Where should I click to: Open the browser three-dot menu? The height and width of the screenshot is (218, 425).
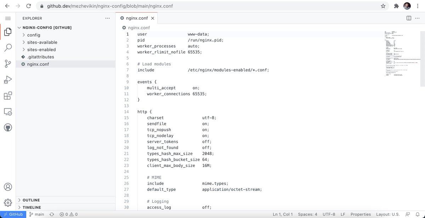418,6
